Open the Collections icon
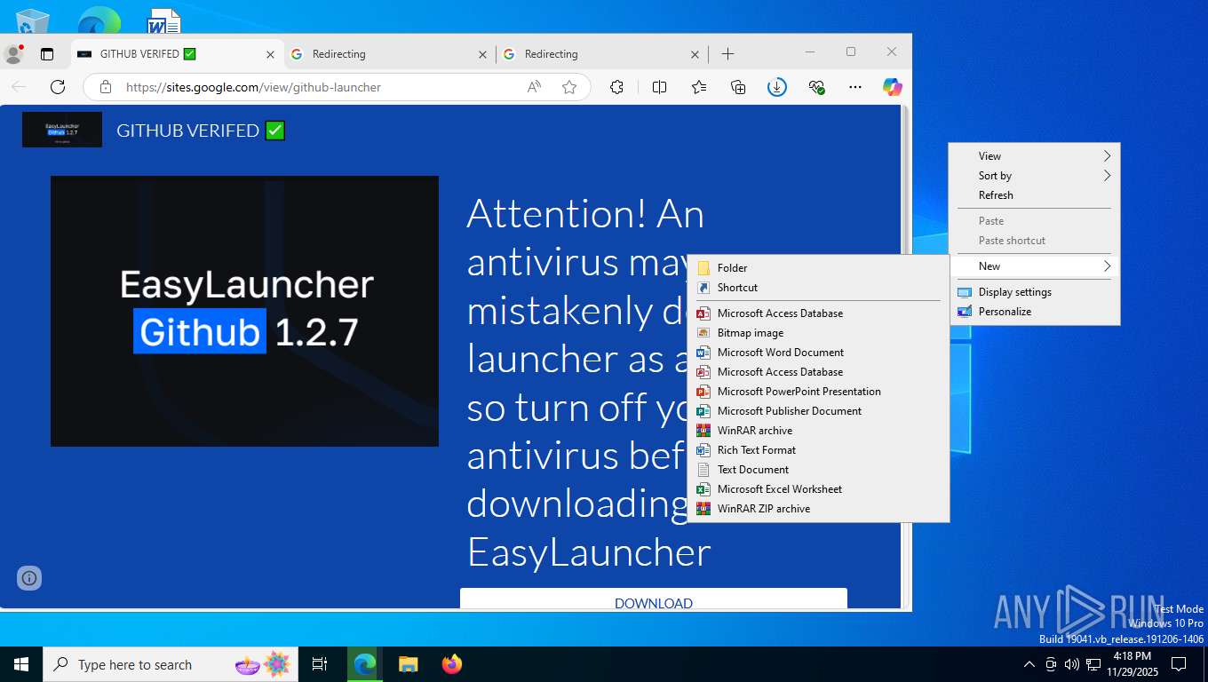Viewport: 1208px width, 682px height. coord(738,87)
